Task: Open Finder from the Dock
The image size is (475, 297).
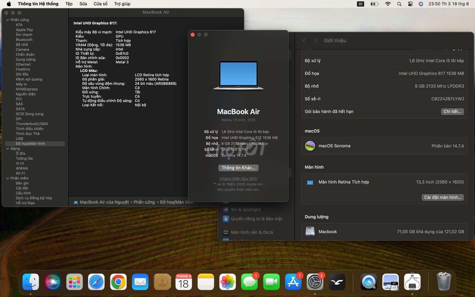Action: 31,282
